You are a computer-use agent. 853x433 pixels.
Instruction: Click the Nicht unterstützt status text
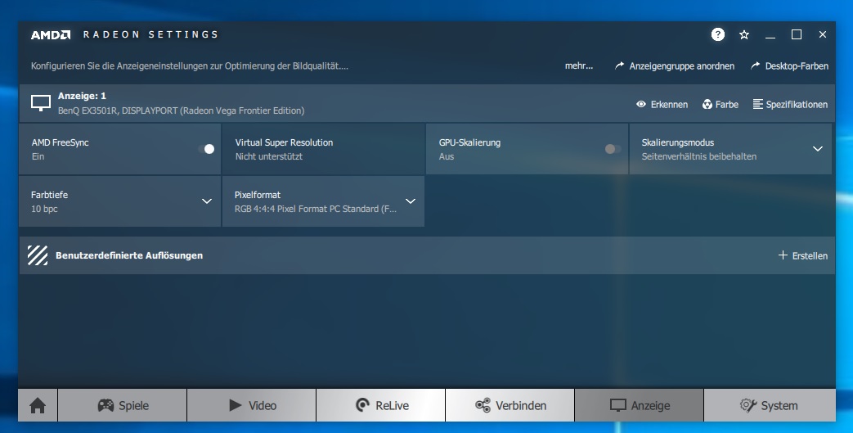click(x=269, y=156)
